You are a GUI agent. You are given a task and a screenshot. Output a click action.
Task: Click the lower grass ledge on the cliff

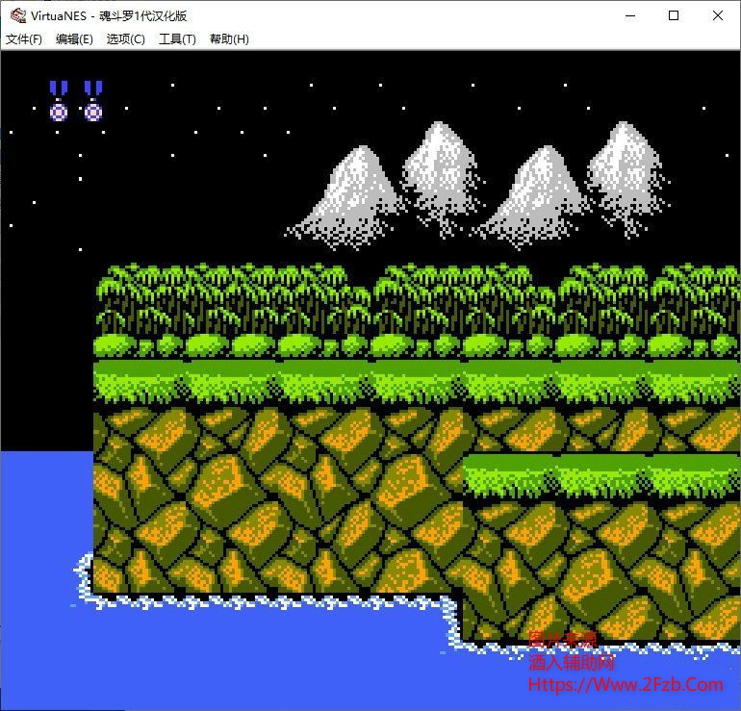point(597,471)
